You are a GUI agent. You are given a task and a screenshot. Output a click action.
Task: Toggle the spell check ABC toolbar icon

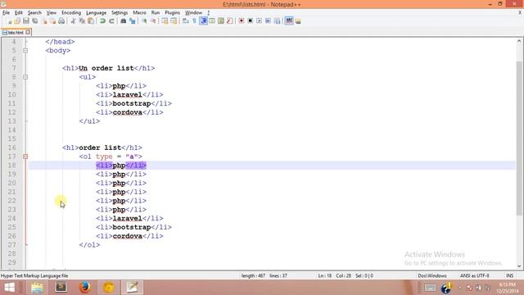[289, 21]
